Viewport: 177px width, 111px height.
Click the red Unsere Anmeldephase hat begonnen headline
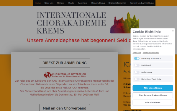click(x=79, y=41)
